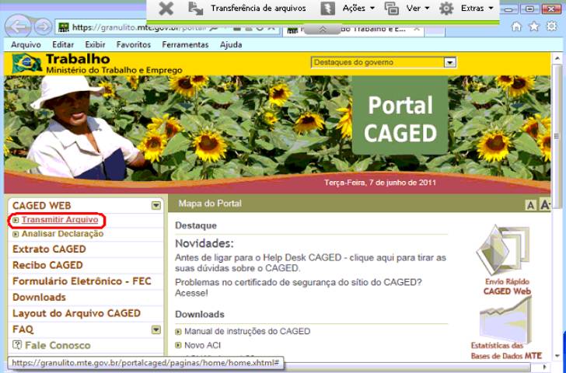Viewport: 566px width, 373px height.
Task: Open browser Tools gear icon
Action: click(551, 26)
